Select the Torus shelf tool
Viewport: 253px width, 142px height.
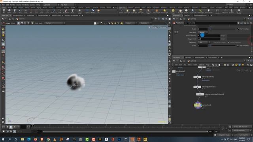click(20, 11)
